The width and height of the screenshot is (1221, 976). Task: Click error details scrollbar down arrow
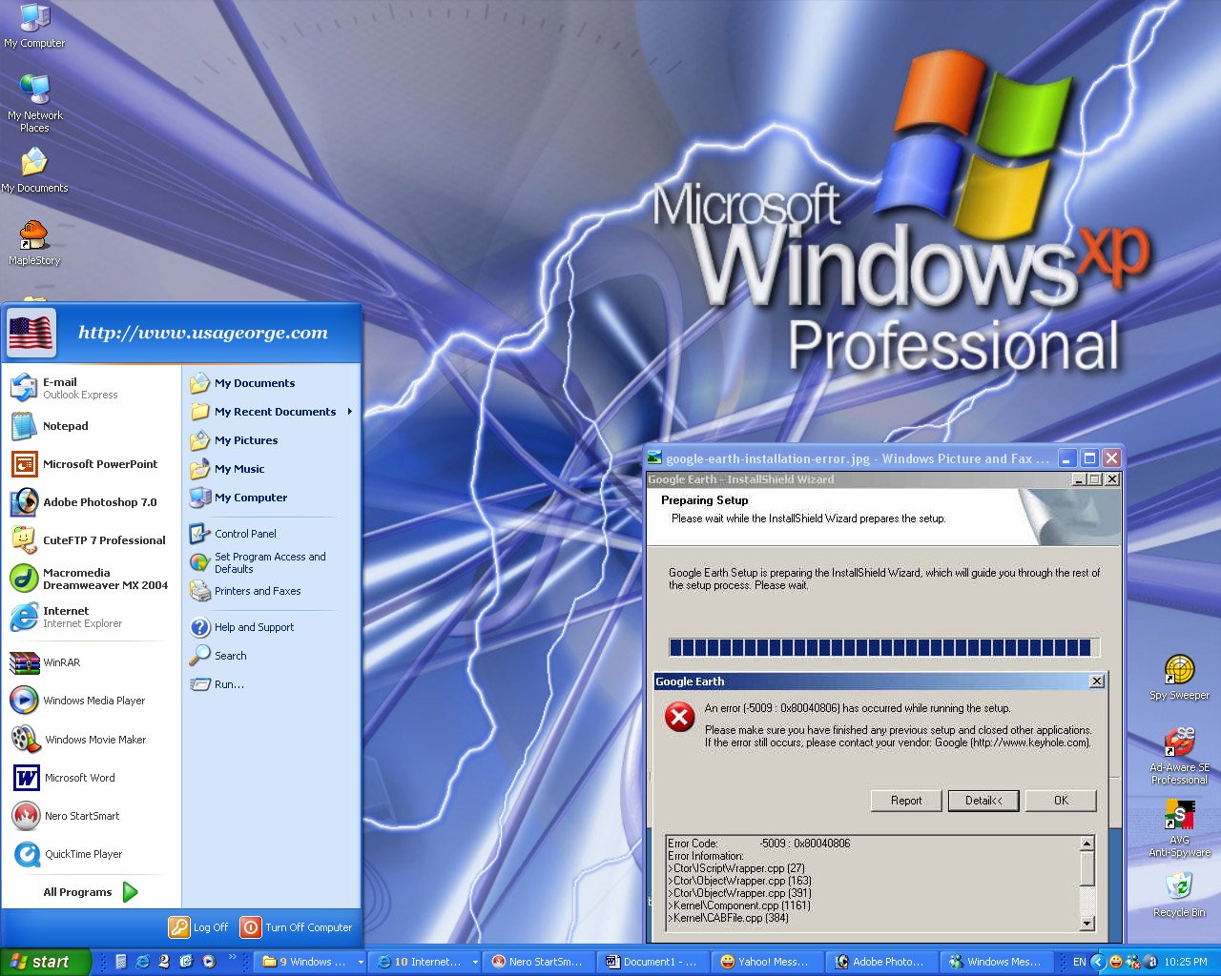point(1086,923)
